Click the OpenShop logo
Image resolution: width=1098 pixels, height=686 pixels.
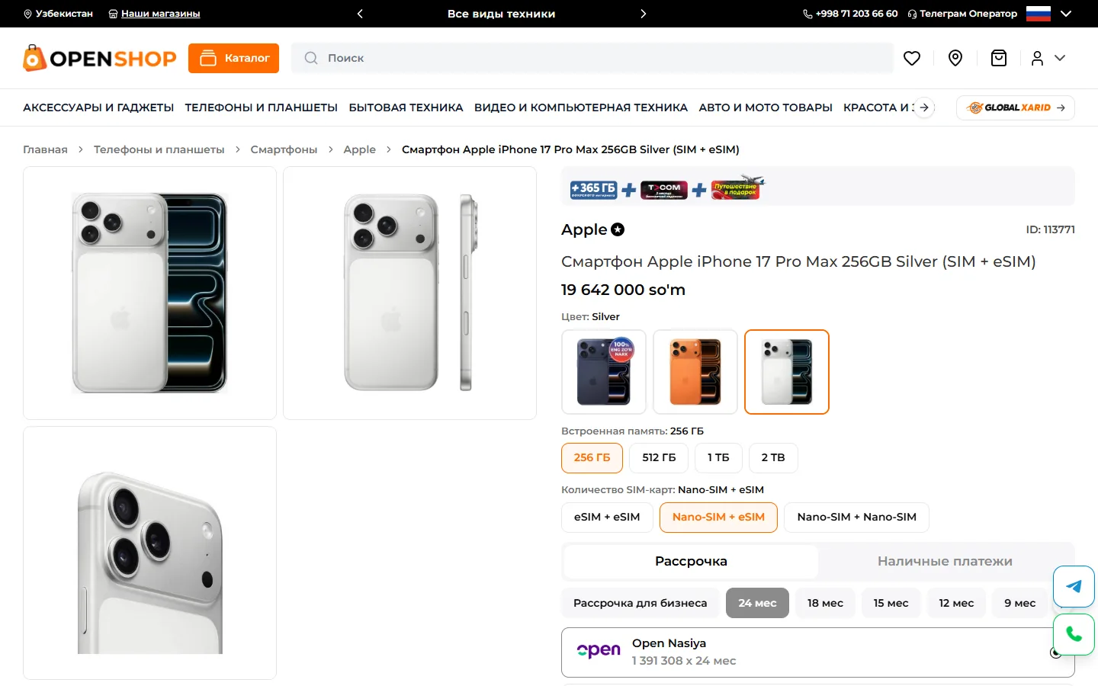(99, 58)
